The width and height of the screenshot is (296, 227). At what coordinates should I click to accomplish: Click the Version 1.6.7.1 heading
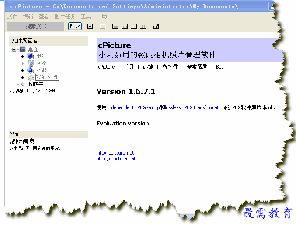click(126, 92)
